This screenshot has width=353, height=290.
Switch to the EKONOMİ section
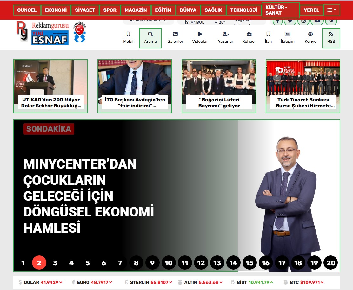(x=56, y=10)
